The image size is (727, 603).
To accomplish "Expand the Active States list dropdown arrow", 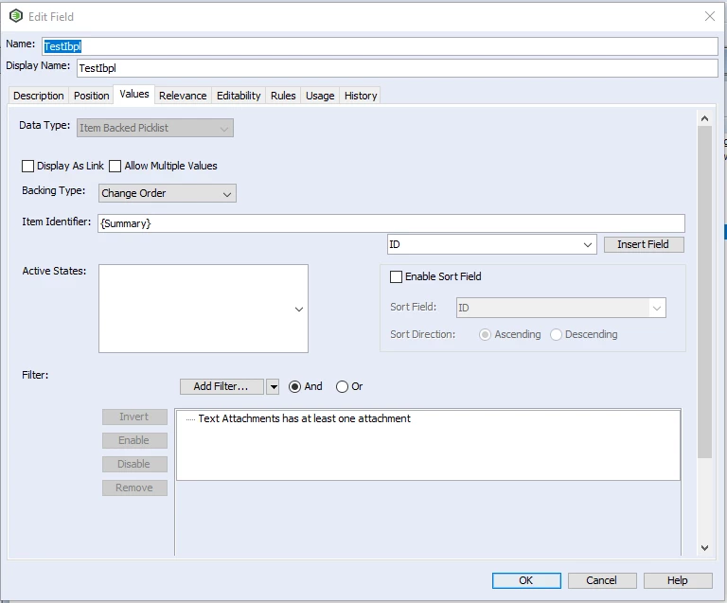I will coord(299,310).
